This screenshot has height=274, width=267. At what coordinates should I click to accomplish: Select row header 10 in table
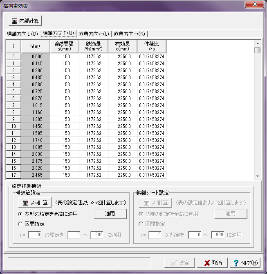13,126
